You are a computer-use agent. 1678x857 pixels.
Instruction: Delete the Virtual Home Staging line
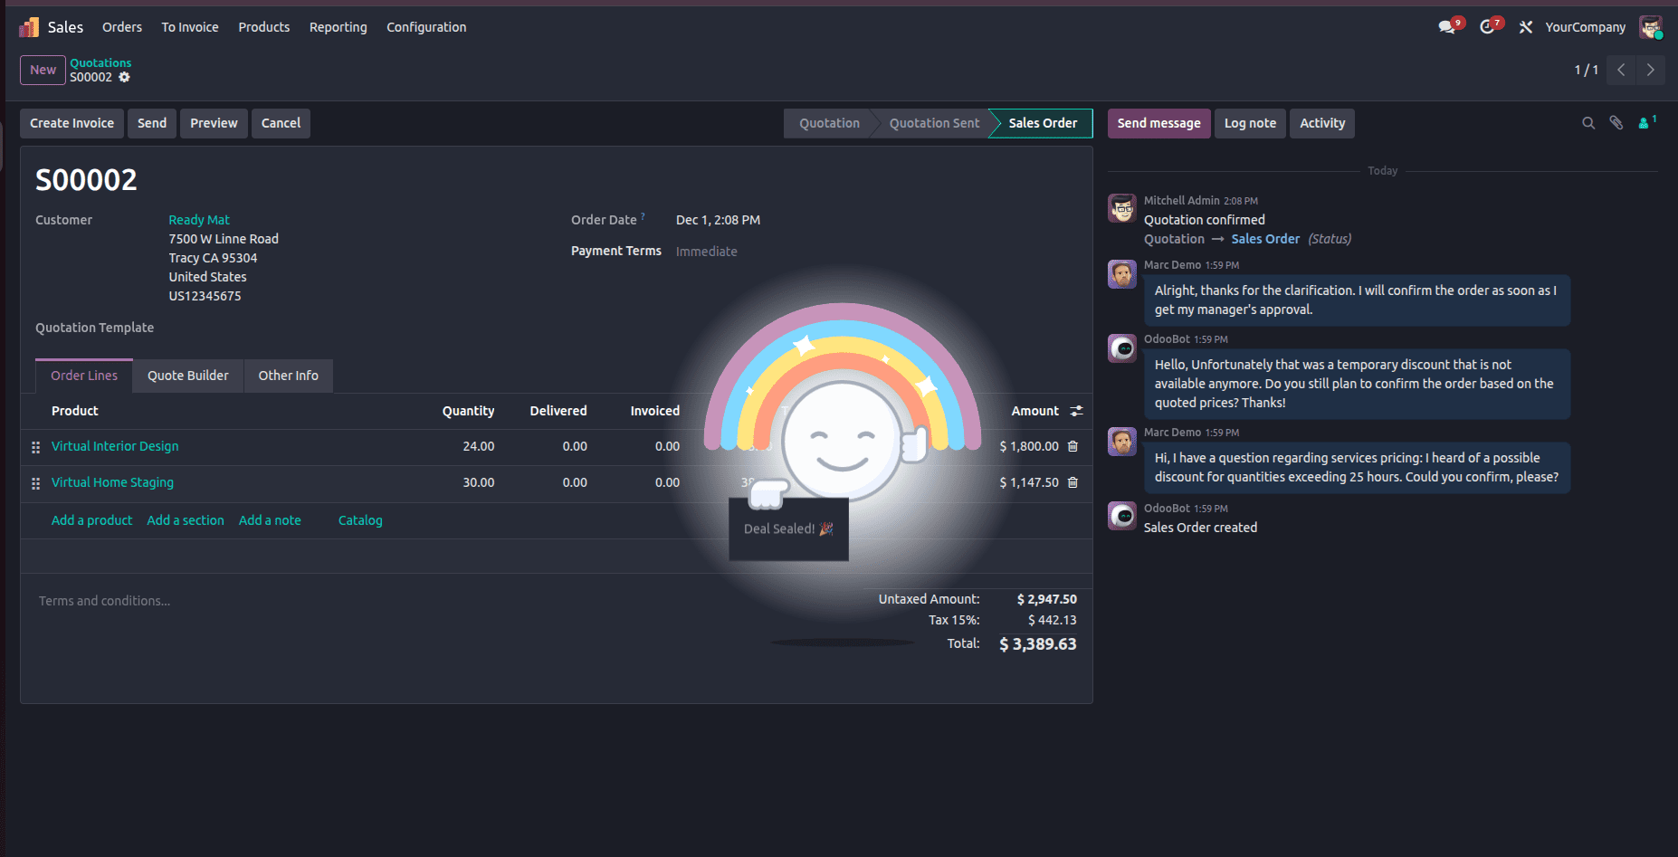pos(1072,482)
